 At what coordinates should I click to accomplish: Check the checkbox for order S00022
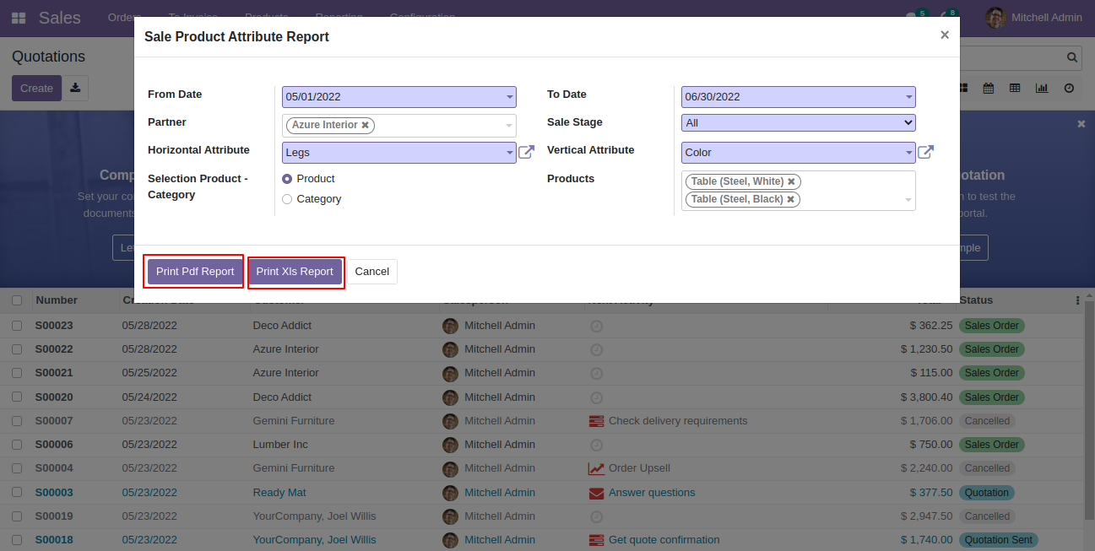[x=17, y=349]
